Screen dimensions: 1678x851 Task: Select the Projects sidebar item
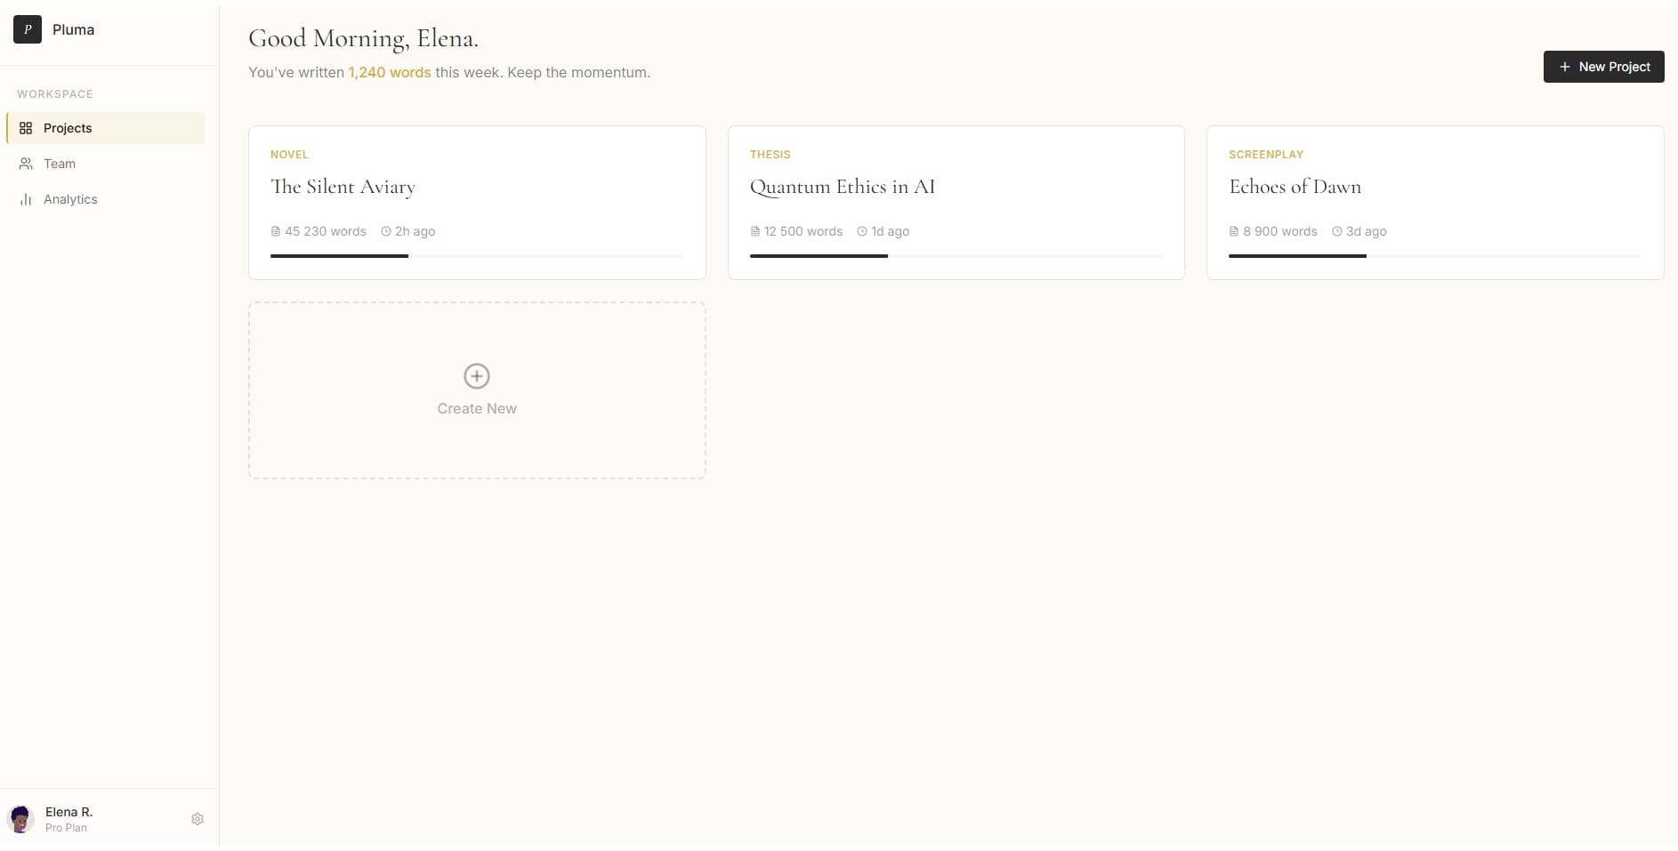click(68, 128)
